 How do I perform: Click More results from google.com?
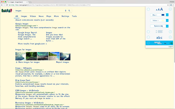[x=32, y=44]
